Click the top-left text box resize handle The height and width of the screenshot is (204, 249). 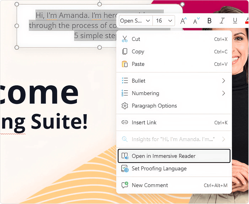click(x=17, y=4)
